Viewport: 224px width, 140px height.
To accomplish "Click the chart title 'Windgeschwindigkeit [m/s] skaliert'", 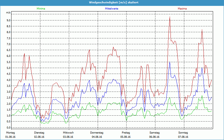I will pyautogui.click(x=114, y=3).
